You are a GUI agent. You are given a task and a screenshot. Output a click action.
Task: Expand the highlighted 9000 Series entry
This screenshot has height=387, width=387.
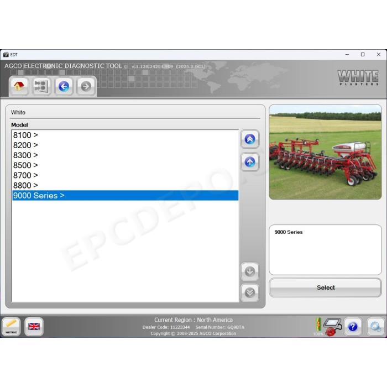pyautogui.click(x=125, y=196)
